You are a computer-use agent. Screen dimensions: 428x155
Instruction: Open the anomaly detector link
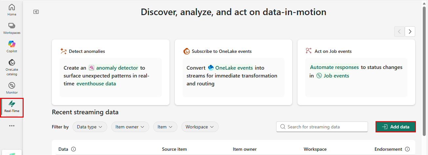click(117, 68)
